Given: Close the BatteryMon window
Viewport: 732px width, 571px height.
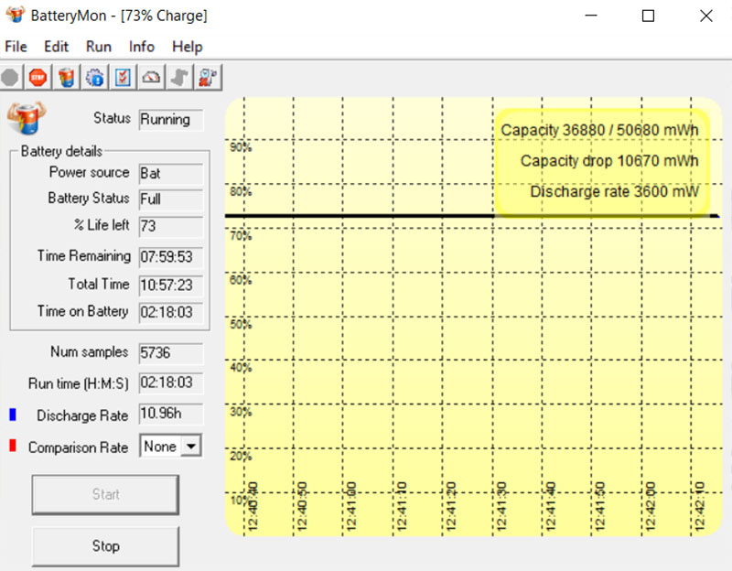Looking at the screenshot, I should click(705, 16).
